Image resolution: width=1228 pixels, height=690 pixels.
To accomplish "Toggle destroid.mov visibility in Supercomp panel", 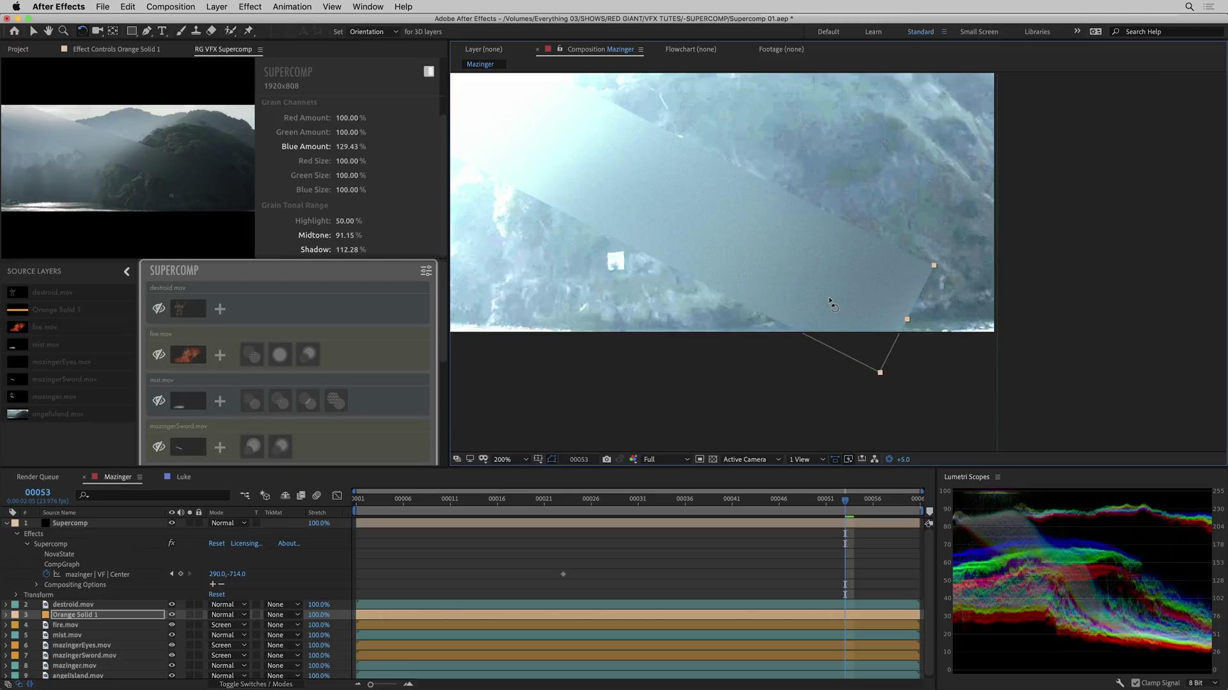I will point(159,309).
